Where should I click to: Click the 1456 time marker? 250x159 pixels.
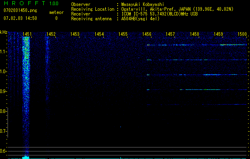147,34
